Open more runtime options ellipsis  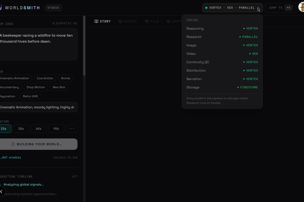(72, 129)
